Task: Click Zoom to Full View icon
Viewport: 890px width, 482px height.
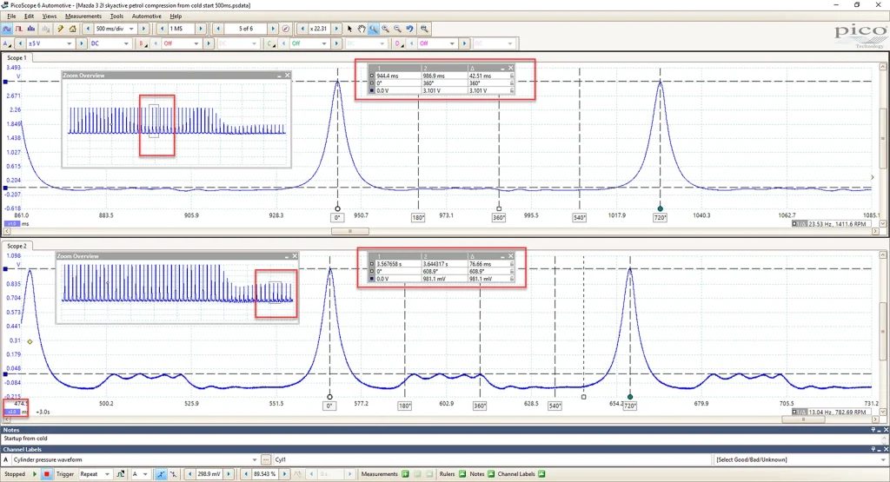Action: 423,29
